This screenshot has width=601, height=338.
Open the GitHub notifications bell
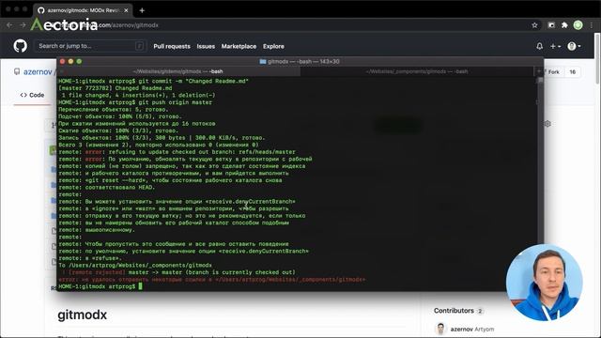[x=540, y=46]
